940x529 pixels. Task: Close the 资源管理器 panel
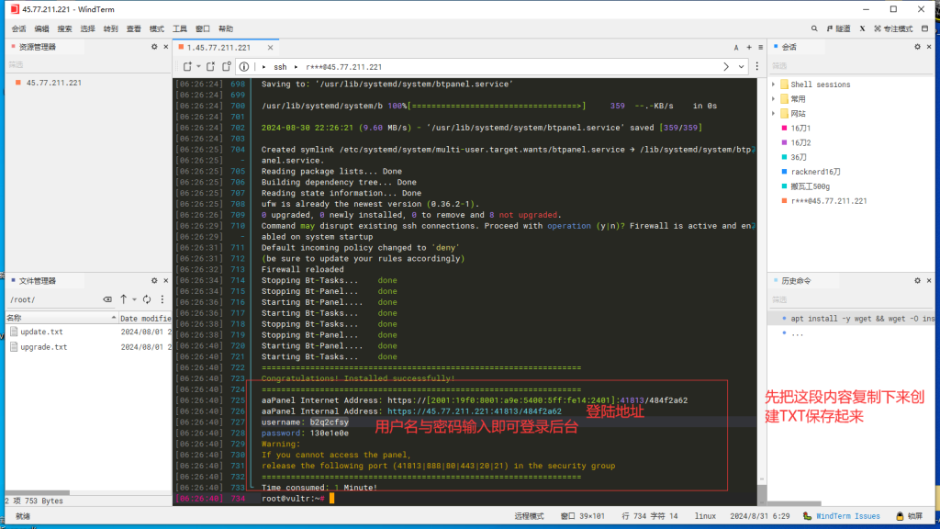pos(166,47)
